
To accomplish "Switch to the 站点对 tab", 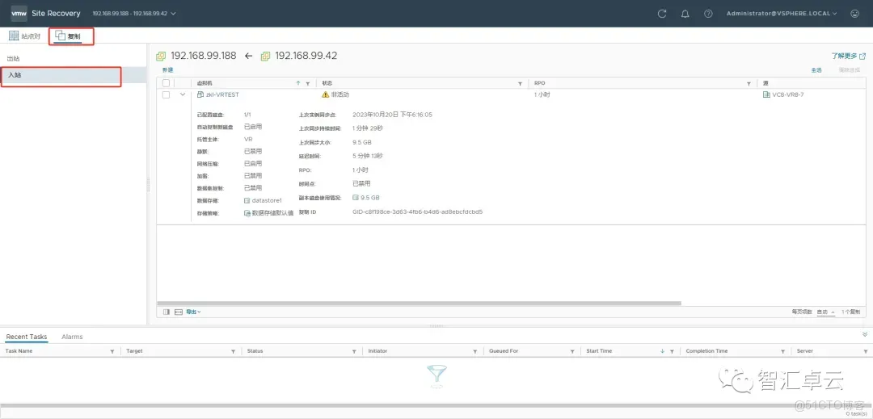I will 24,36.
